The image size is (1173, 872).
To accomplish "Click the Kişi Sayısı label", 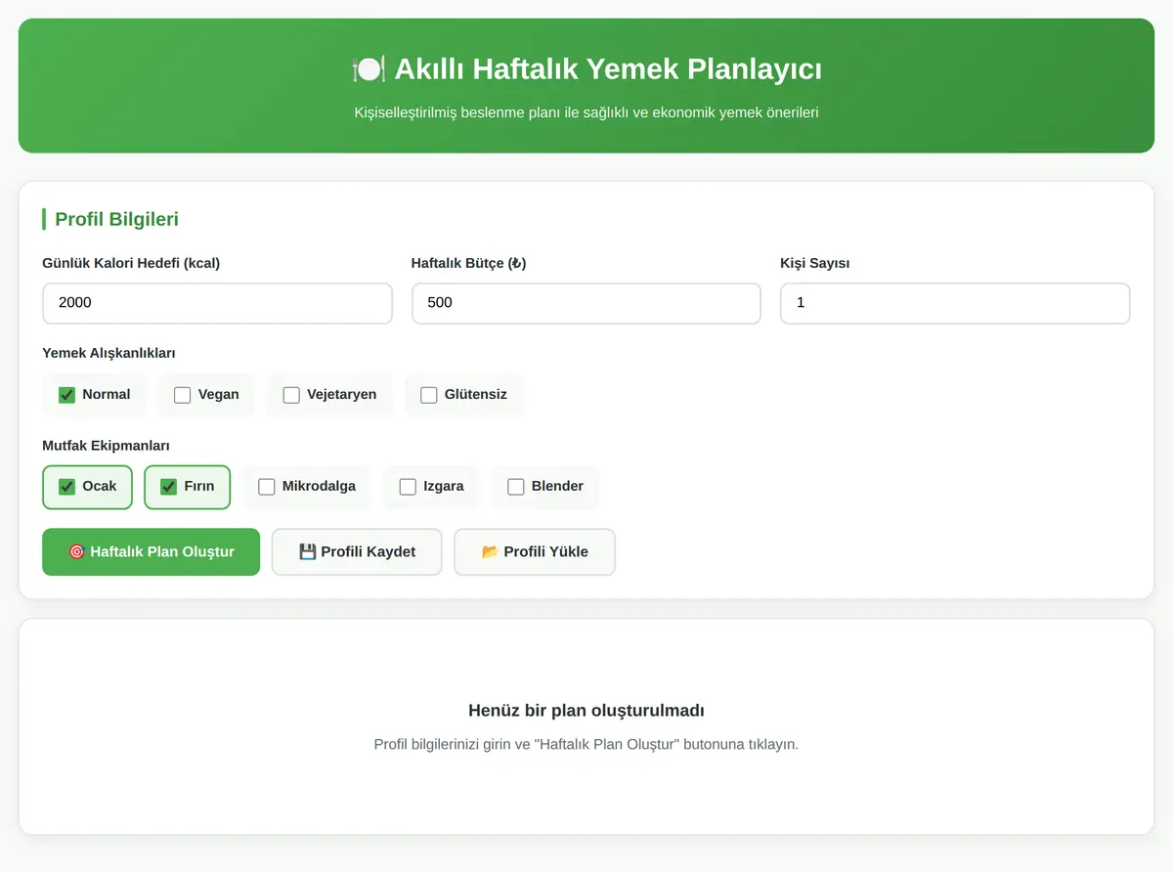I will point(815,263).
